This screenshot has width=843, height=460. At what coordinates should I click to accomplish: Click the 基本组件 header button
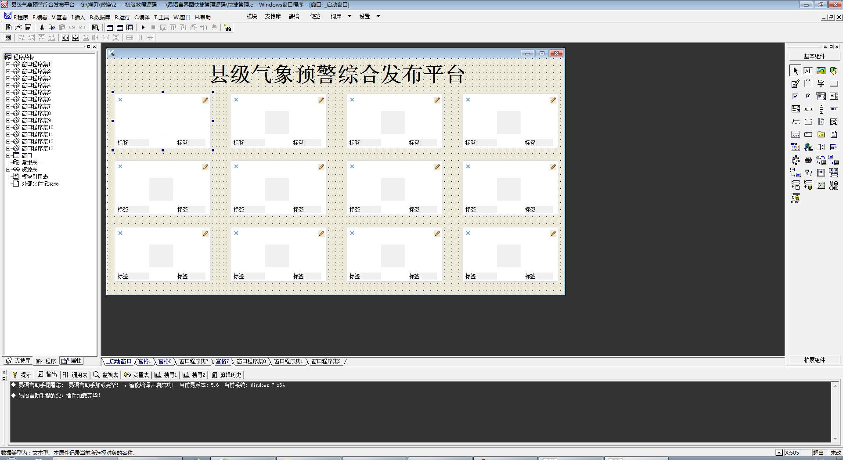[x=814, y=56]
